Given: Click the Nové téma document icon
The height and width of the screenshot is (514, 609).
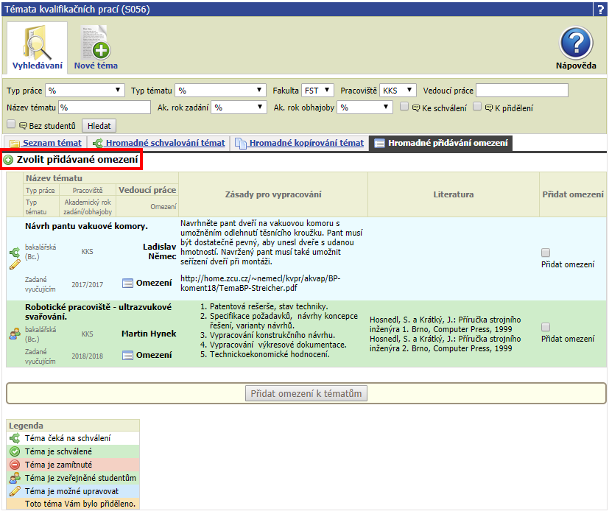Looking at the screenshot, I should [x=96, y=42].
